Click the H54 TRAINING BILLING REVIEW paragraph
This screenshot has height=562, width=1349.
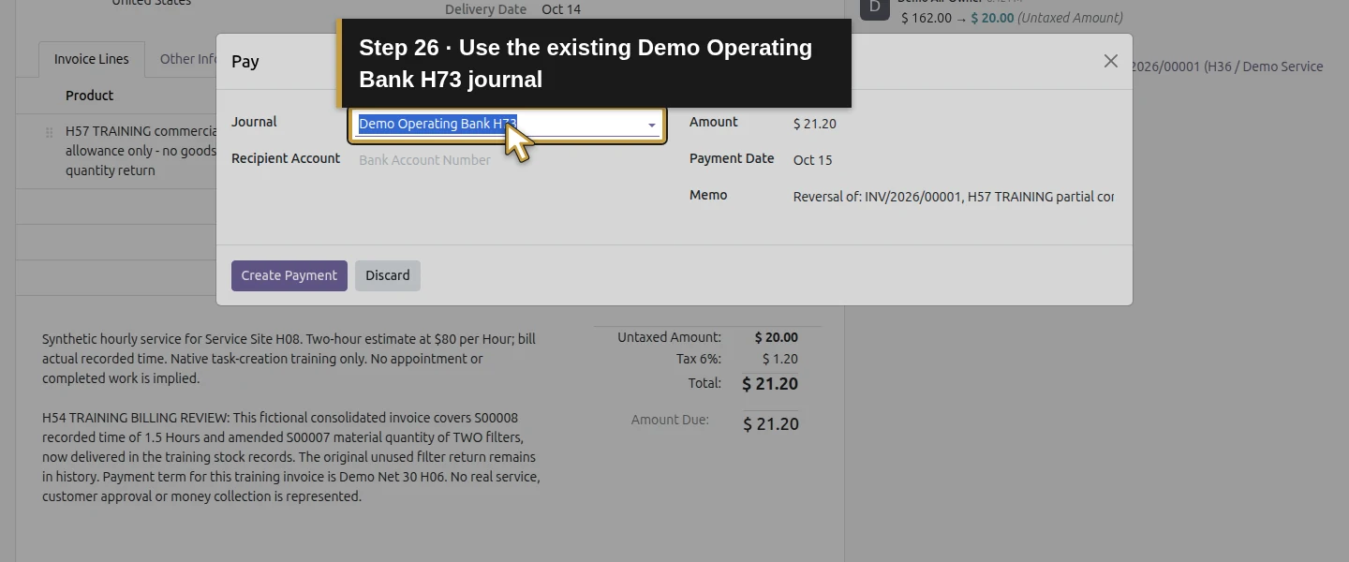tap(291, 457)
